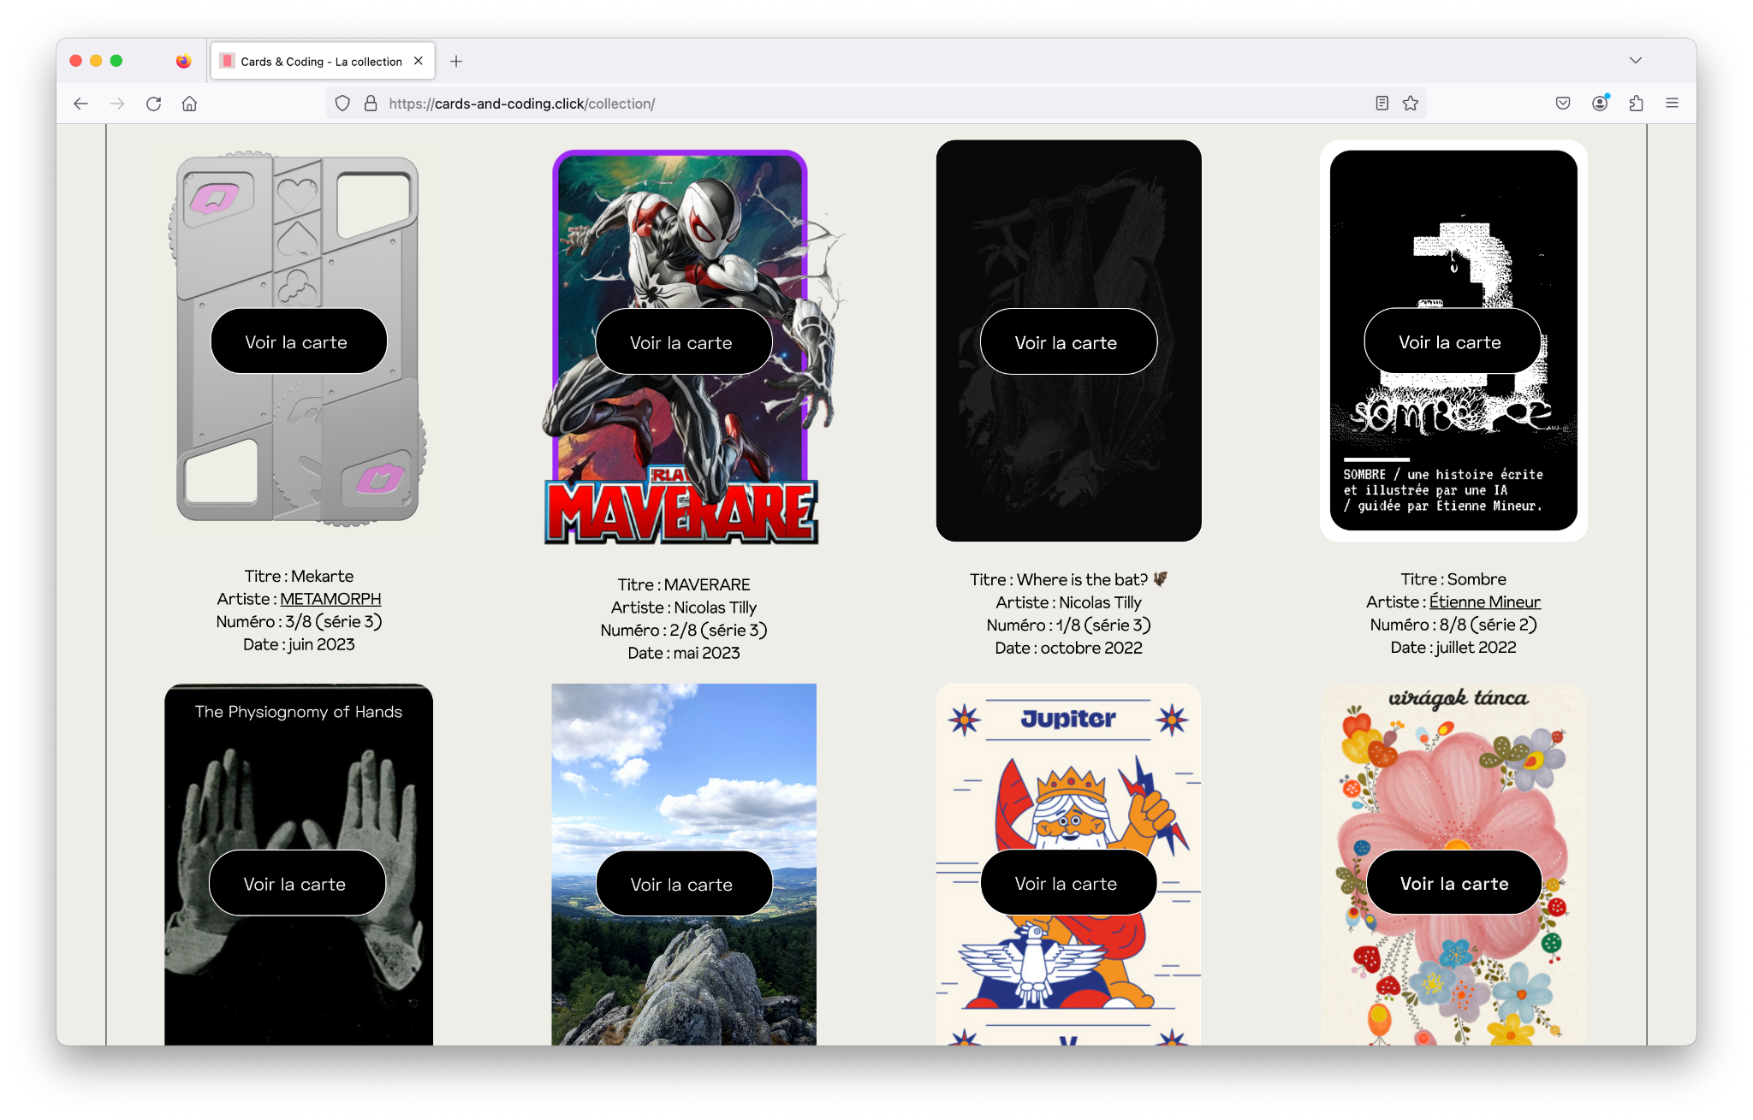Click the text 'Numéro : 3/8 (série 3)'
Screen dimensions: 1753x1120
(x=299, y=622)
